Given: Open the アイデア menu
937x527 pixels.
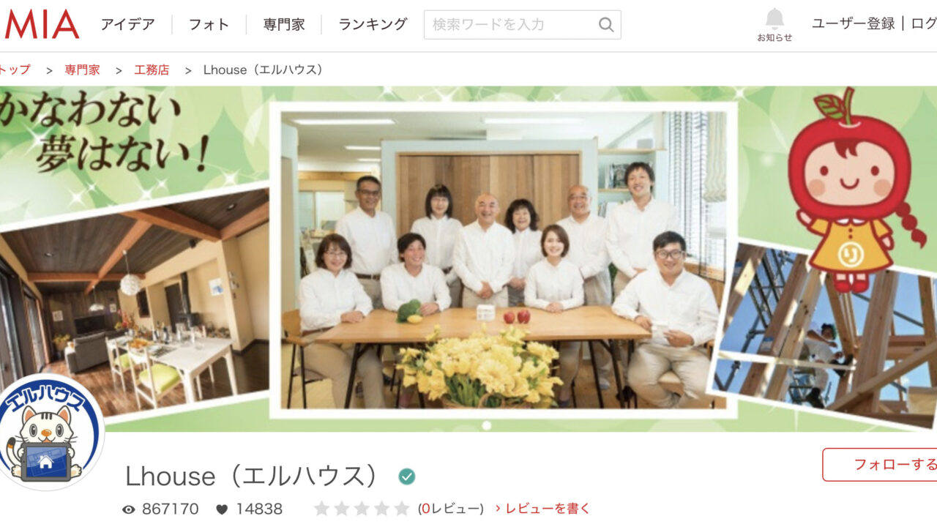Looking at the screenshot, I should click(x=127, y=24).
